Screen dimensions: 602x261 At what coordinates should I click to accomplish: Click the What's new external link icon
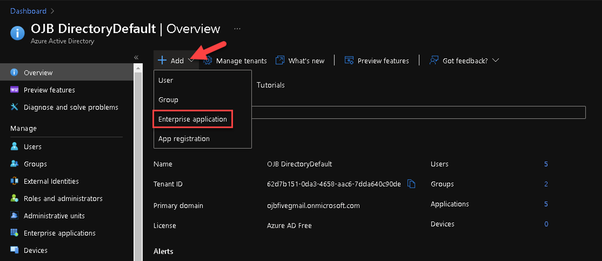(280, 60)
